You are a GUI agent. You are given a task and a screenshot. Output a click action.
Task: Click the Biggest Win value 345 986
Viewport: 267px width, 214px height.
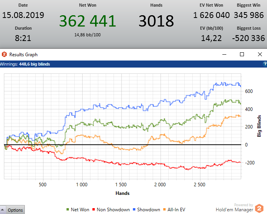(249, 15)
